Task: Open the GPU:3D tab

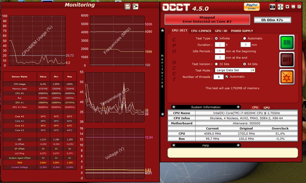Action: tap(221, 31)
